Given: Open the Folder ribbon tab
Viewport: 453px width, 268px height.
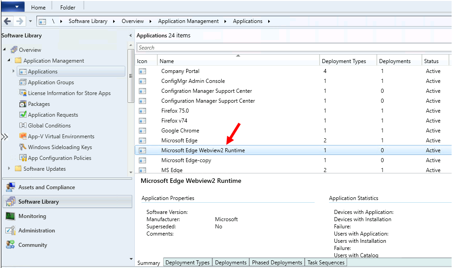Looking at the screenshot, I should point(68,8).
